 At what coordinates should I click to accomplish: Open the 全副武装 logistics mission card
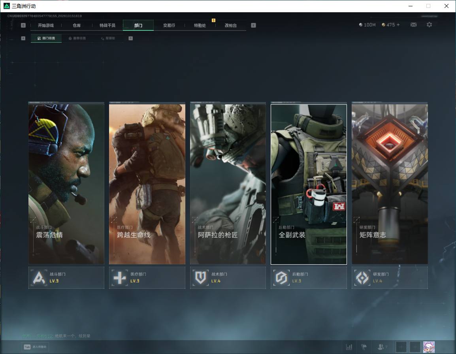point(309,184)
